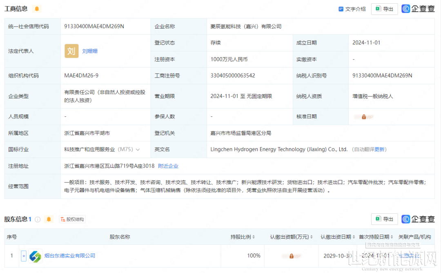Image resolution: width=441 pixels, height=273 pixels.
Task: Click the 刘 avatar badge
Action: [71, 51]
